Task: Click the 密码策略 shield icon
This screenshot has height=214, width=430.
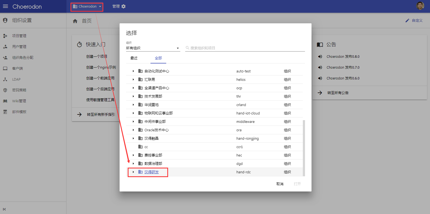Action: point(5,90)
